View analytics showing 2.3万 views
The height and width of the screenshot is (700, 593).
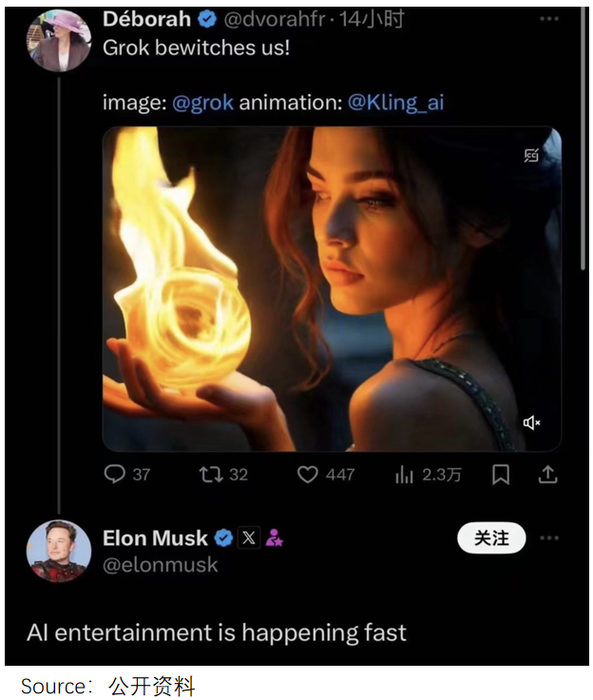point(404,474)
